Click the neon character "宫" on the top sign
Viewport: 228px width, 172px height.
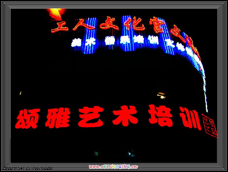[157, 25]
